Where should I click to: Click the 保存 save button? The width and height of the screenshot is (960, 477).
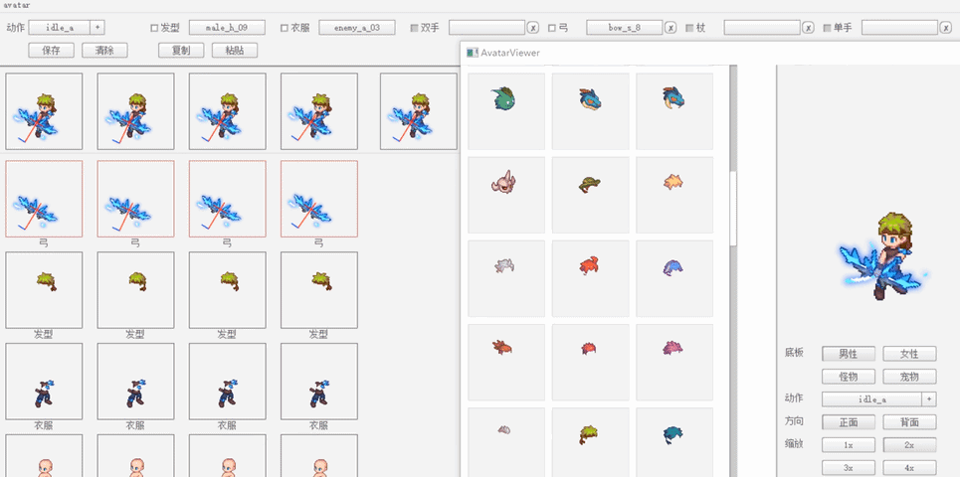coord(51,50)
